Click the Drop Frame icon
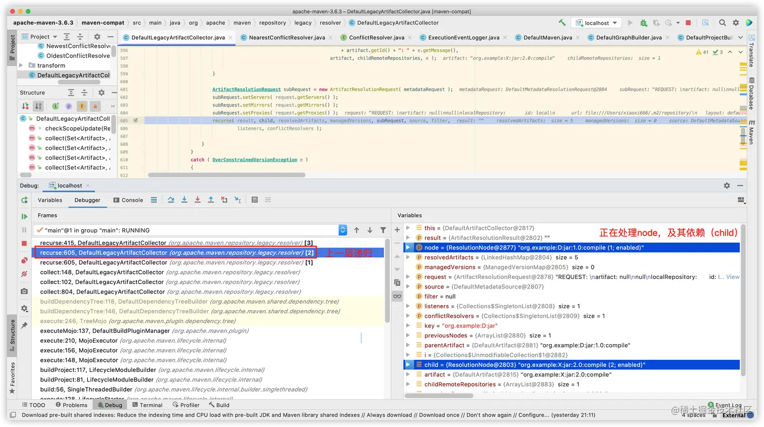This screenshot has width=764, height=427. coord(224,200)
